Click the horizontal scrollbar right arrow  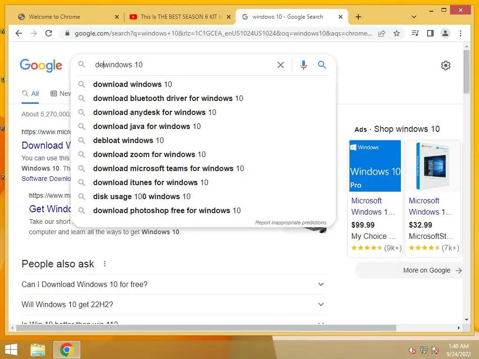459,328
